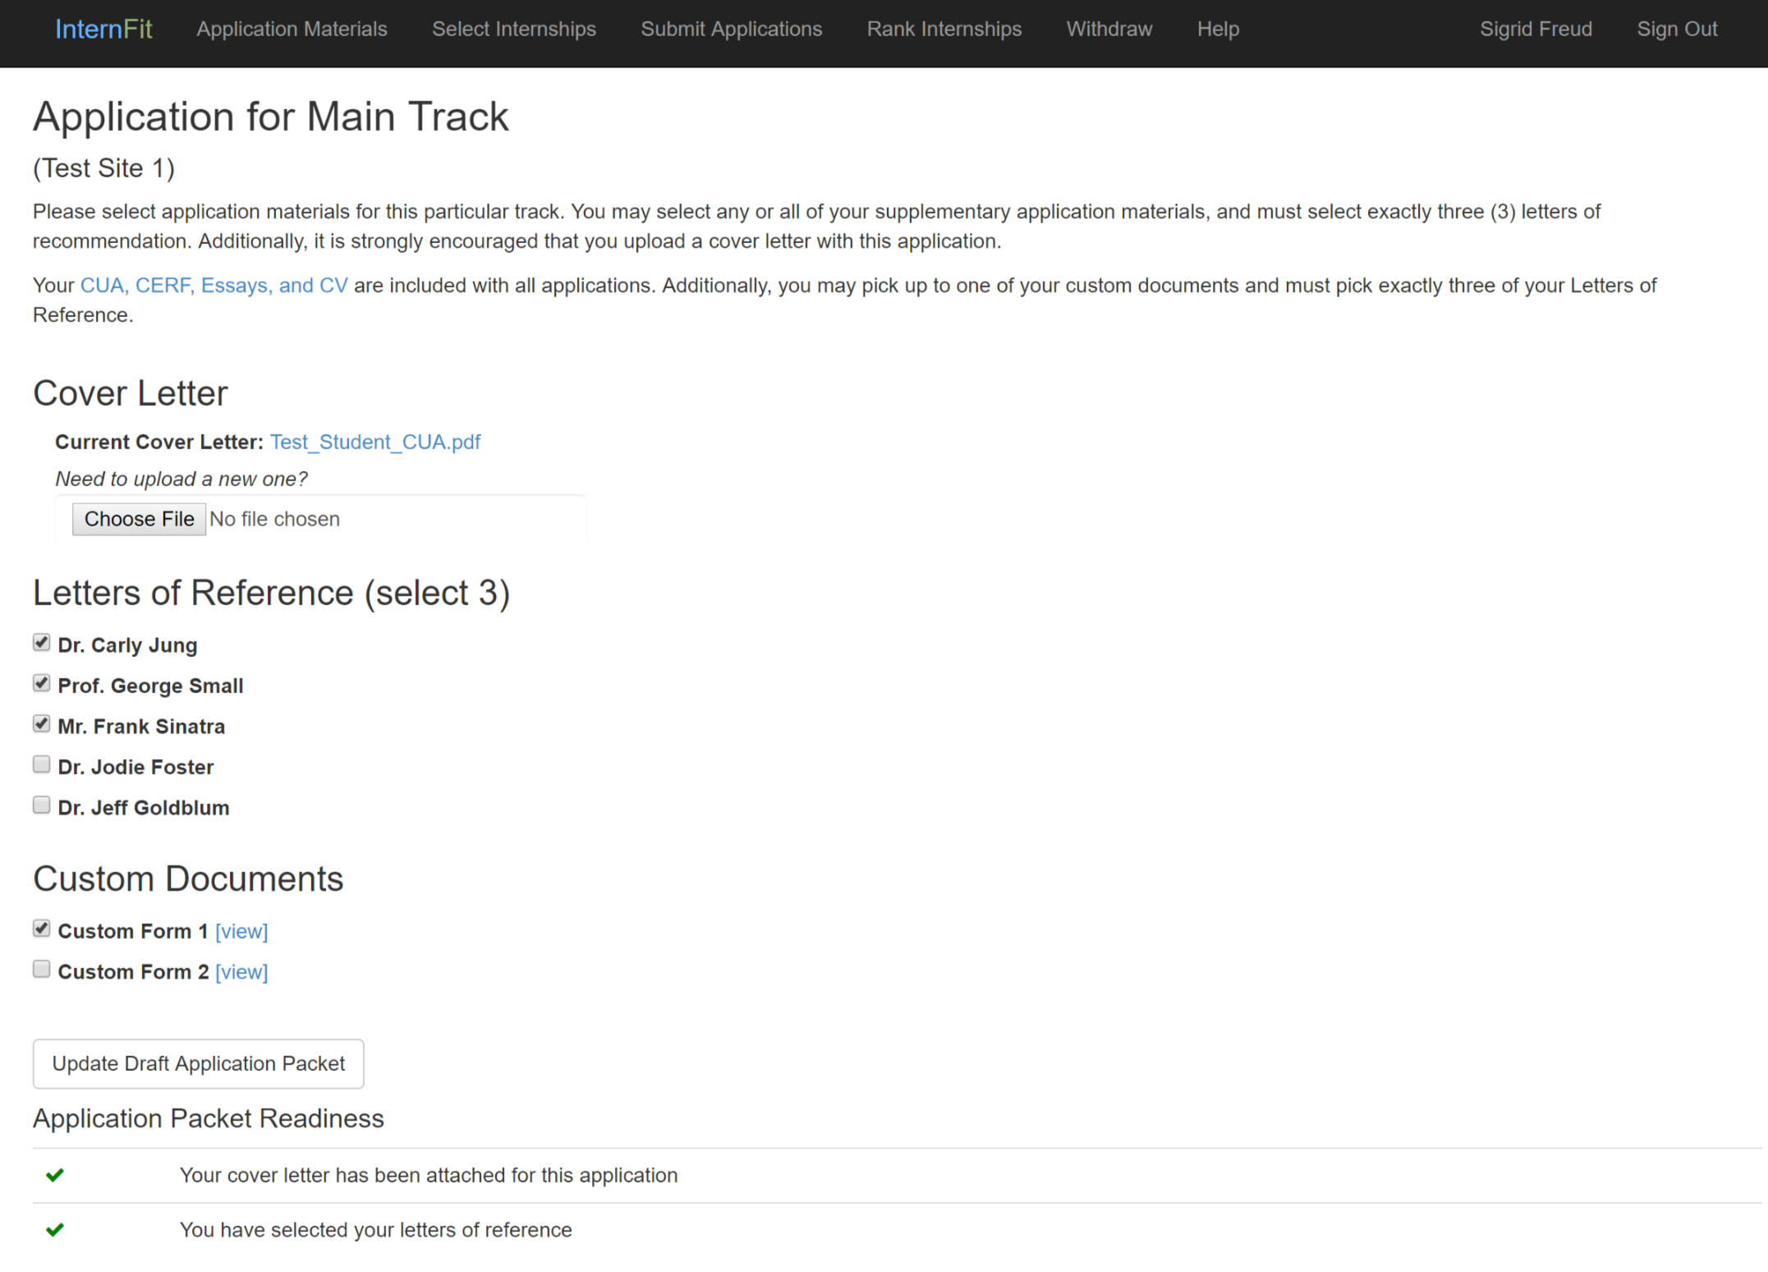Click the letters of reference green checkmark
Viewport: 1768px width, 1272px height.
click(x=55, y=1230)
